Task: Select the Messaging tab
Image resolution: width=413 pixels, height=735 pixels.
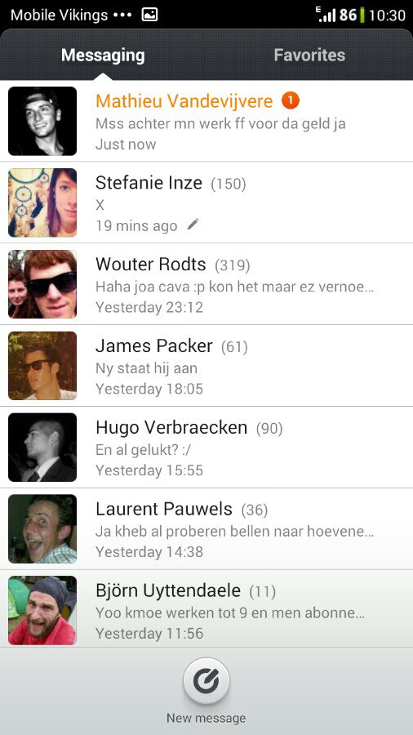Action: pos(103,55)
